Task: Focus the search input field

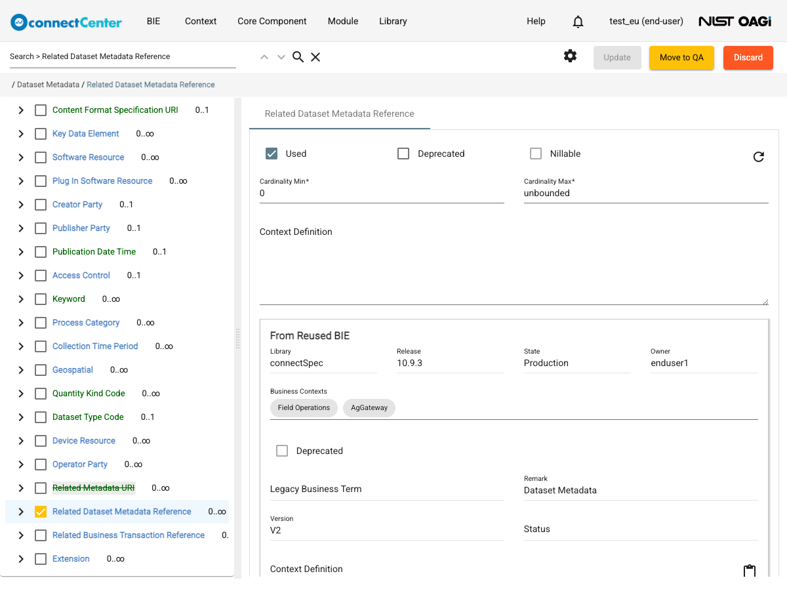Action: [123, 56]
